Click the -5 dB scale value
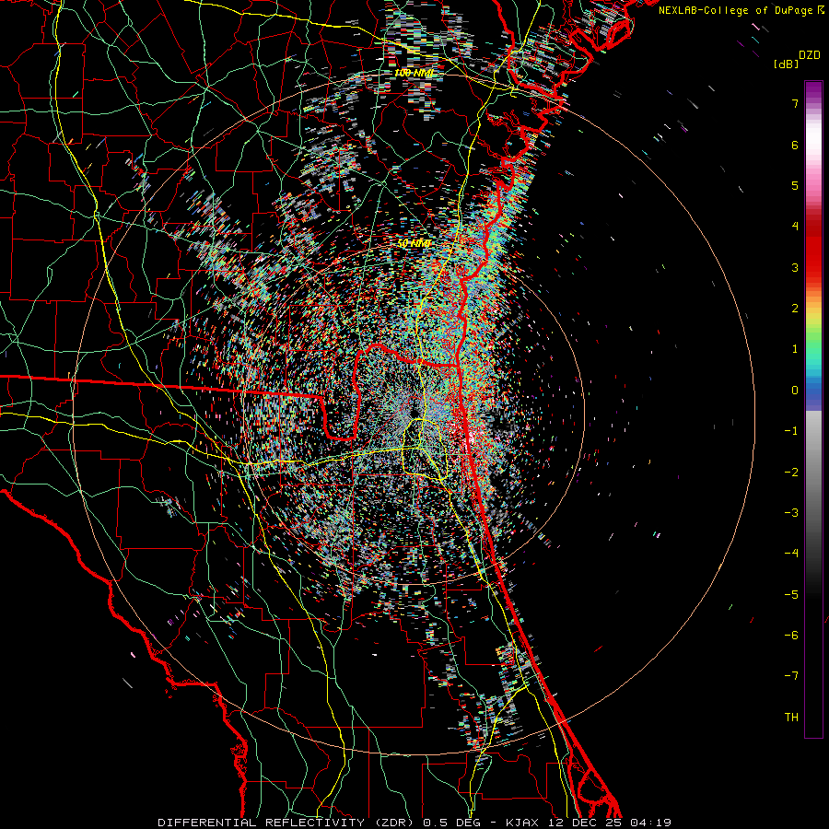829x829 pixels. (x=791, y=595)
